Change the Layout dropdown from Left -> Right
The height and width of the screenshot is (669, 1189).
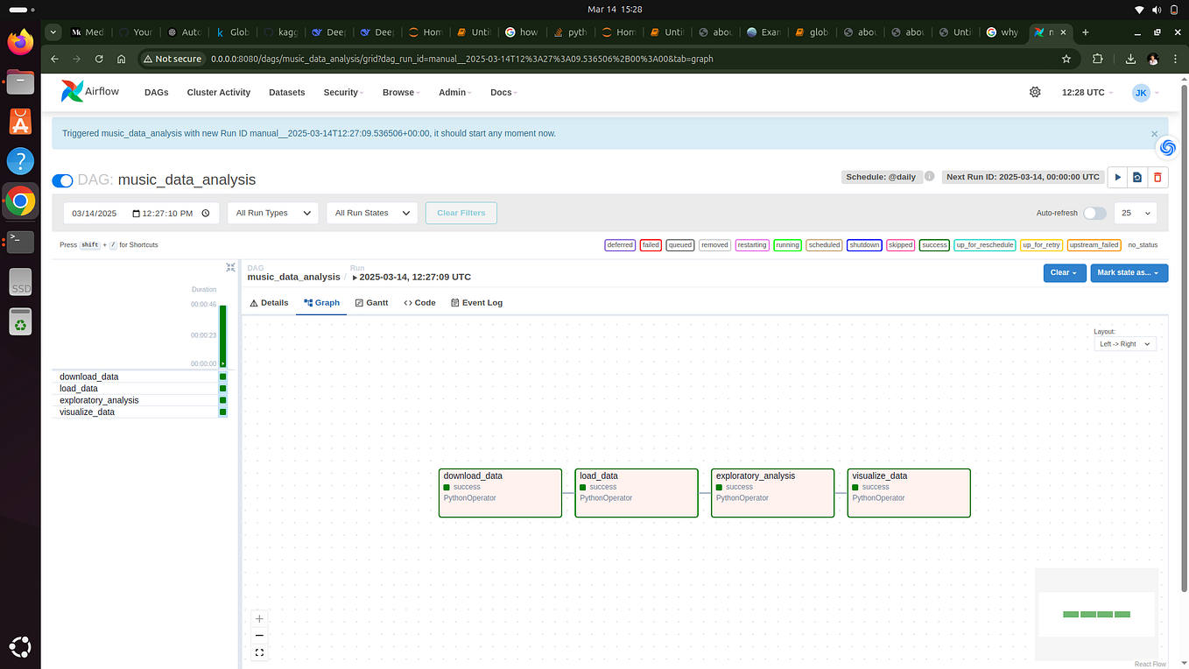pyautogui.click(x=1123, y=343)
